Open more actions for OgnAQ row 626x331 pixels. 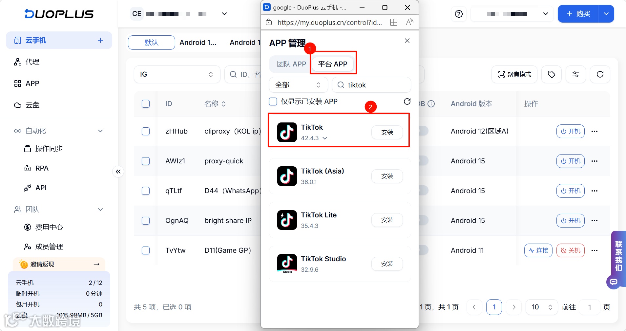[x=595, y=221]
